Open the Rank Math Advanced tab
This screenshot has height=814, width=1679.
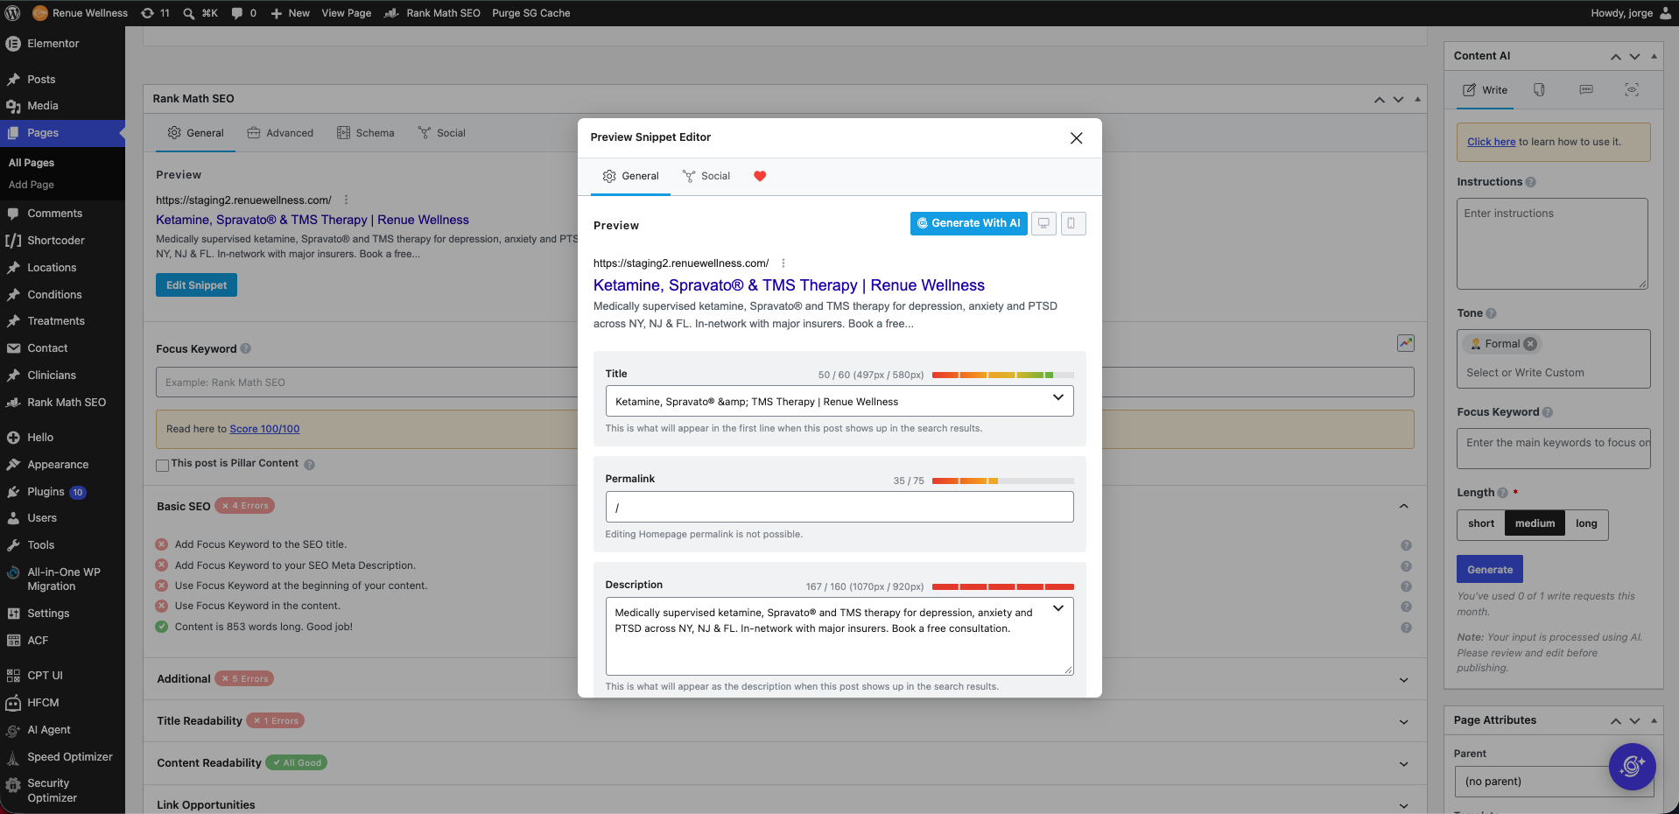pyautogui.click(x=280, y=133)
